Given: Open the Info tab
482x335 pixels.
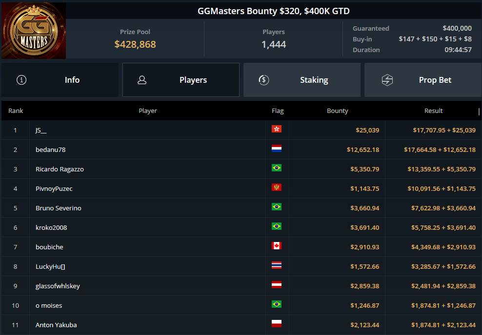Looking at the screenshot, I should tap(60, 80).
